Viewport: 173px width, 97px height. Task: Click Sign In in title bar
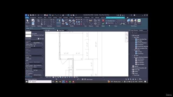pyautogui.click(x=122, y=15)
